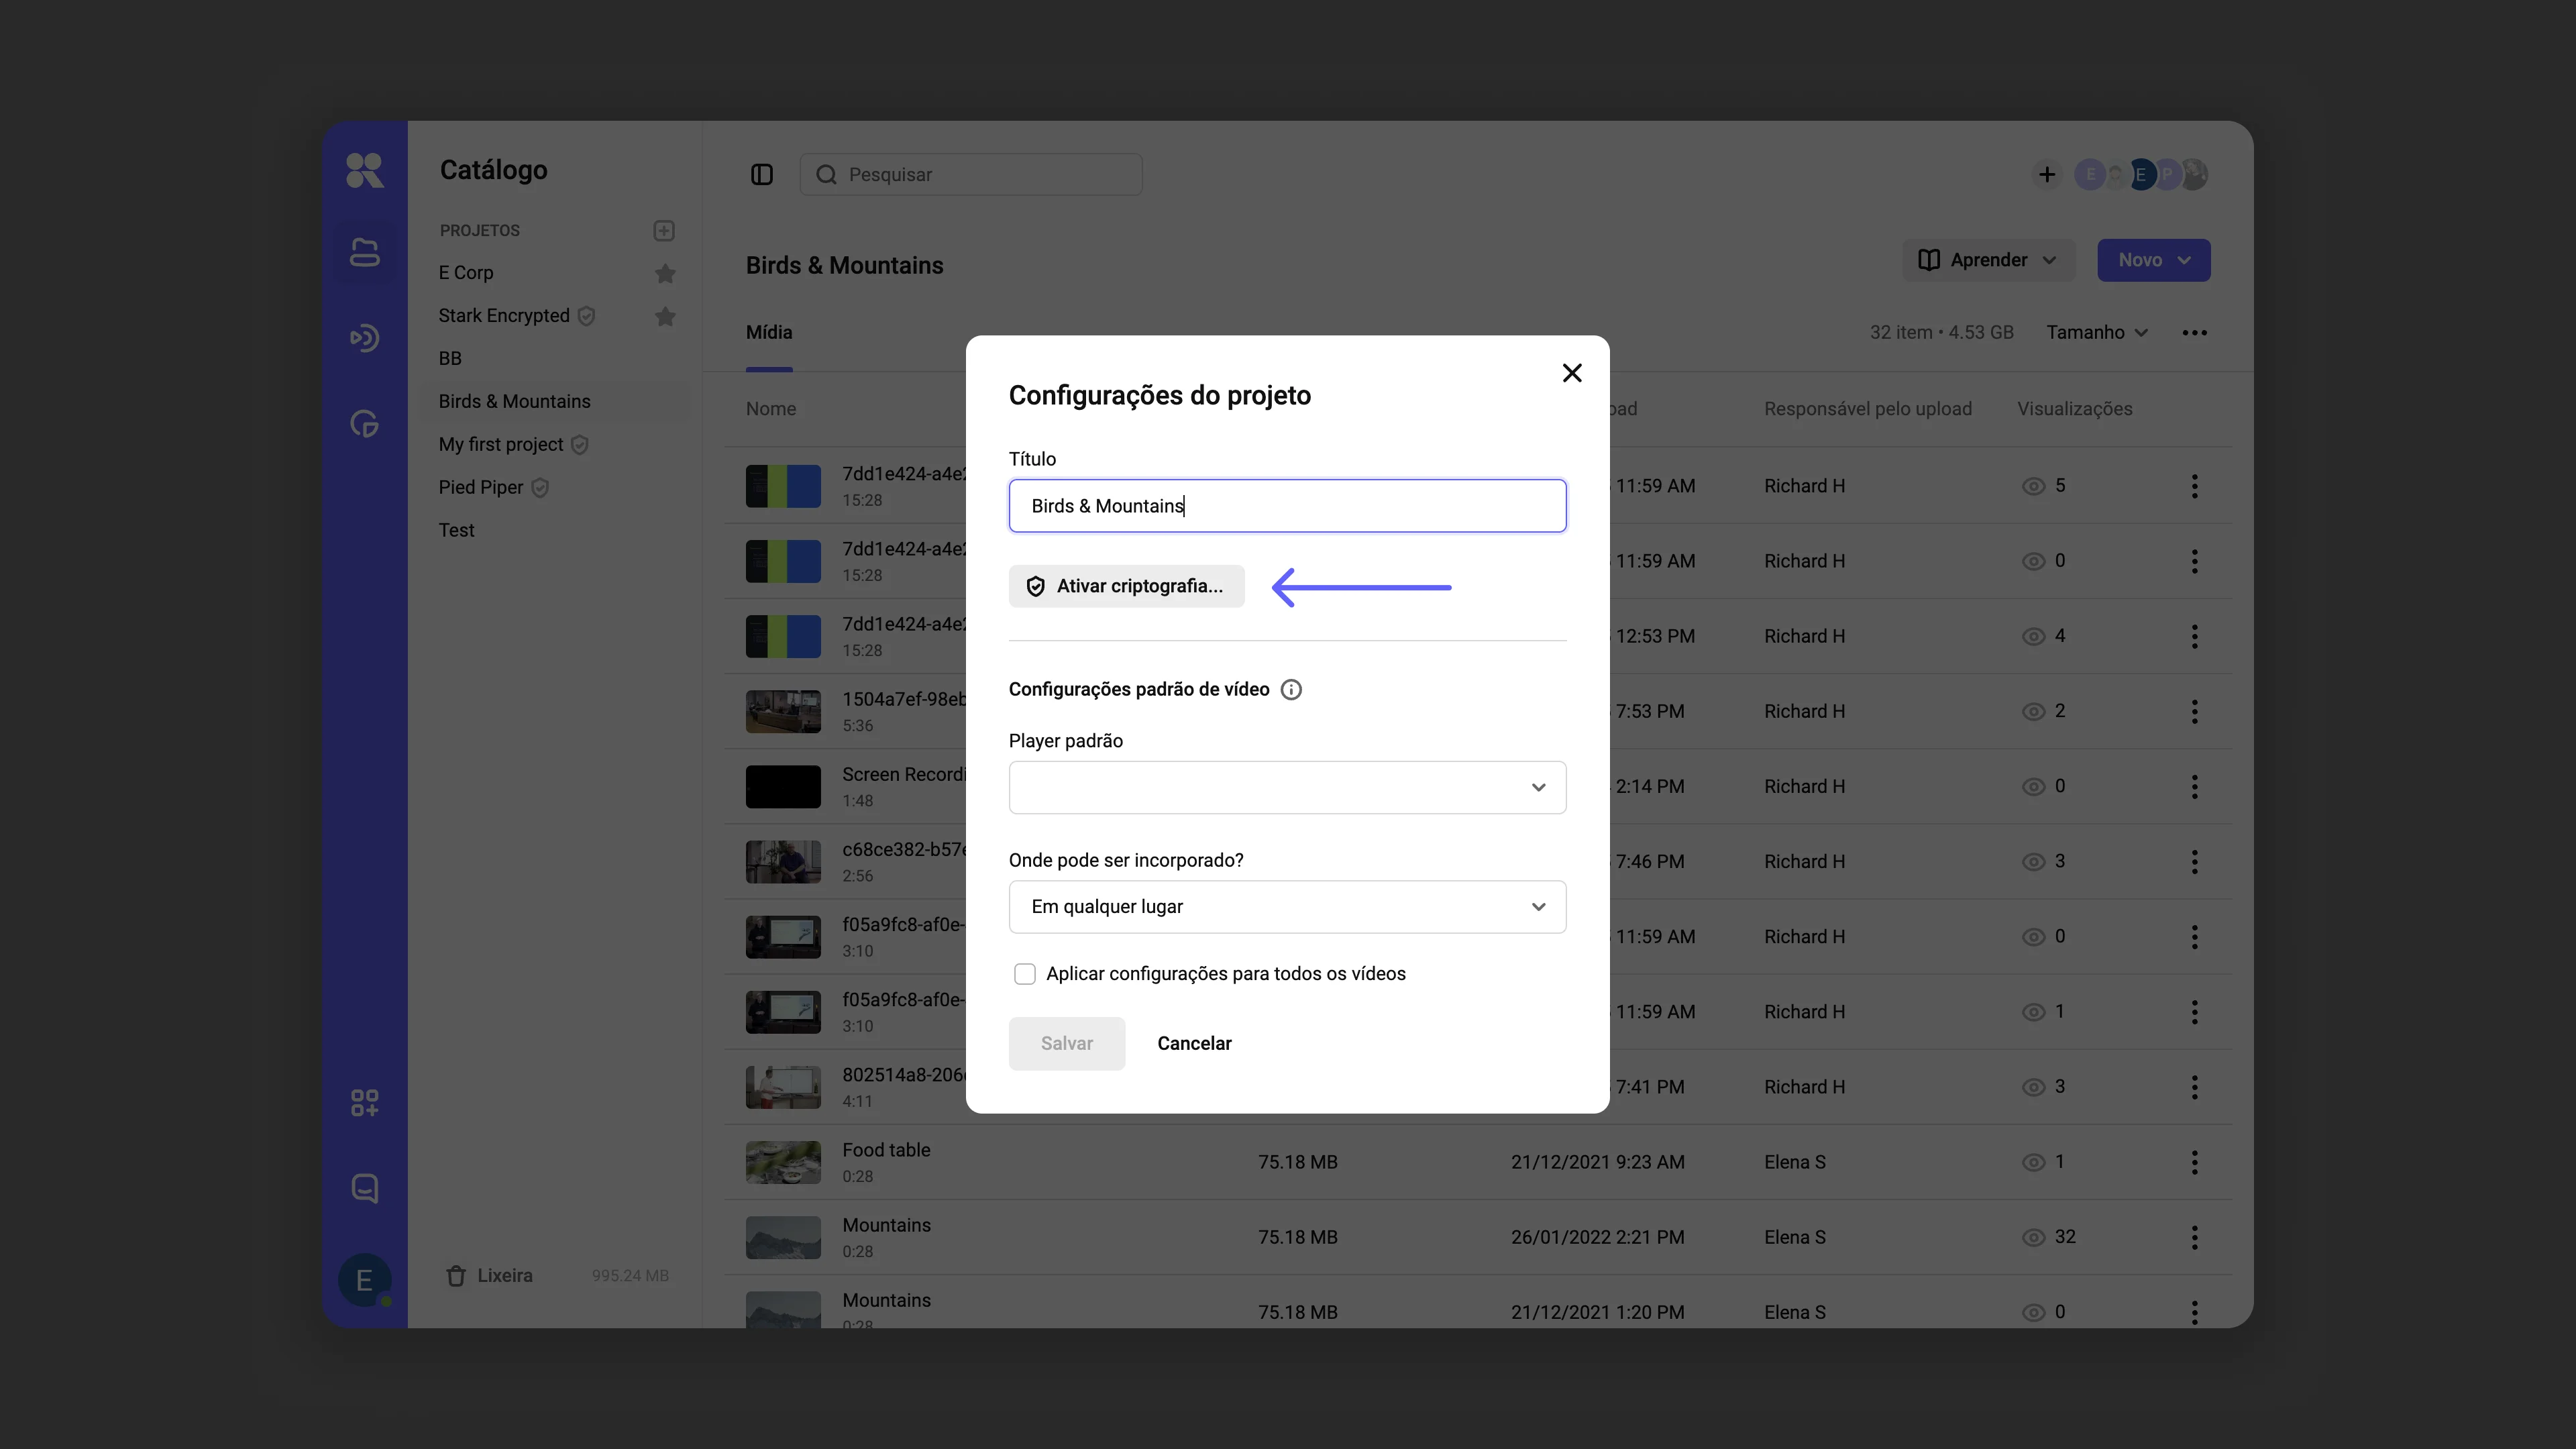
Task: Open the 1504a7ef video thumbnail
Action: click(783, 711)
